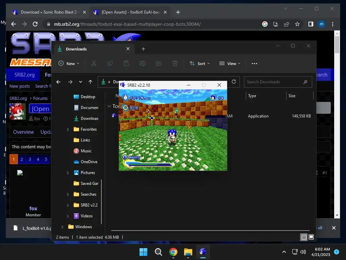Open Chrome side panel icon
The width and height of the screenshot is (346, 260).
click(x=311, y=24)
